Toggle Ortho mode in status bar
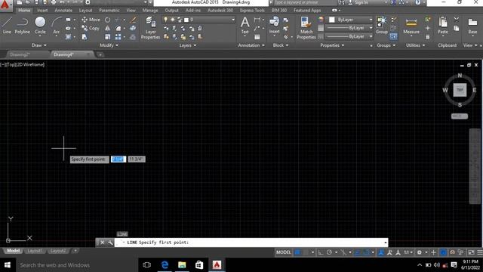Screen dimensions: 483x272 tap(321, 252)
